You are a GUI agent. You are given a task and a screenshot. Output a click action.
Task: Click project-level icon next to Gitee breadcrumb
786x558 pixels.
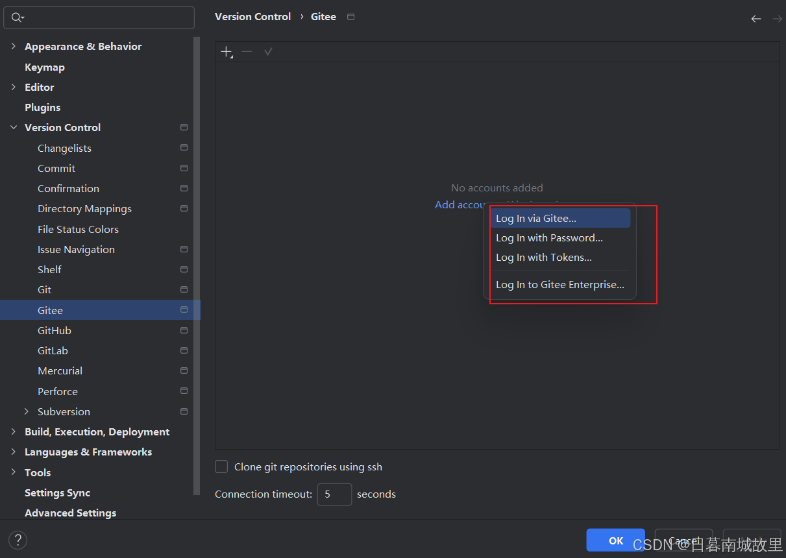click(351, 17)
